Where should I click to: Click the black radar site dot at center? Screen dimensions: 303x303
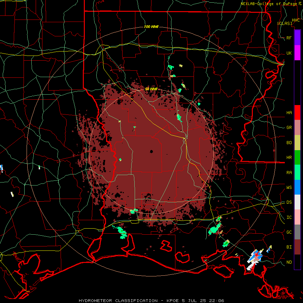tap(151, 151)
